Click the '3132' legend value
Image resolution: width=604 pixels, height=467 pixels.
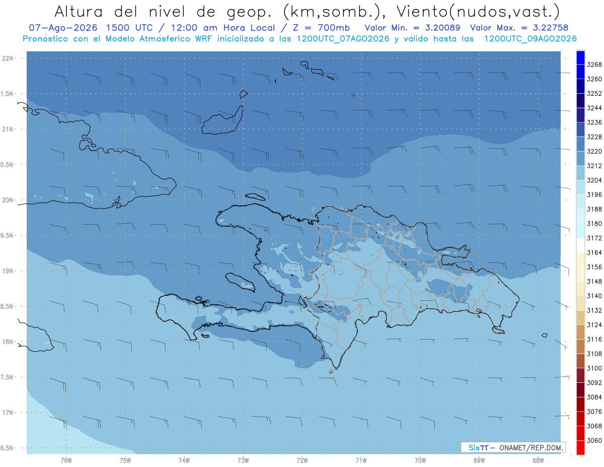click(594, 310)
